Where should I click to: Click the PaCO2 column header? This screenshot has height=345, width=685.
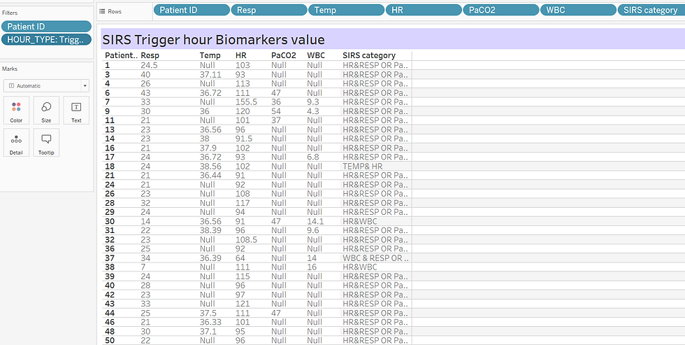[x=284, y=55]
